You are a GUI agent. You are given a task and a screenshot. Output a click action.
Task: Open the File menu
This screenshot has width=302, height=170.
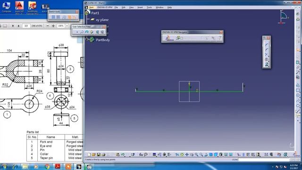click(116, 8)
